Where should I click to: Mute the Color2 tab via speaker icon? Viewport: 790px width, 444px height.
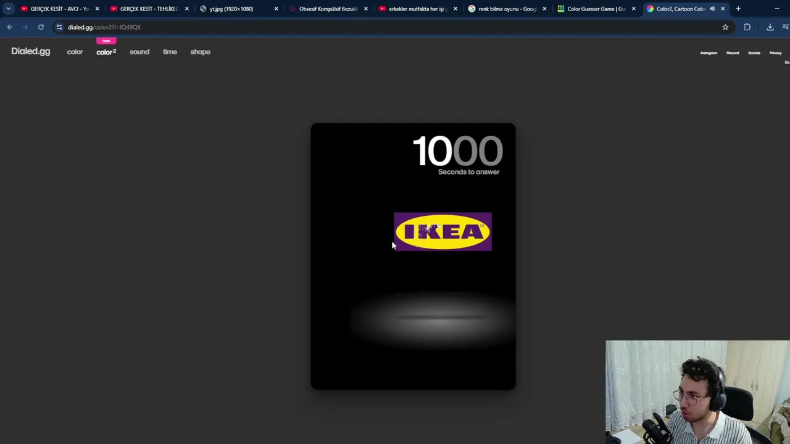click(x=712, y=9)
